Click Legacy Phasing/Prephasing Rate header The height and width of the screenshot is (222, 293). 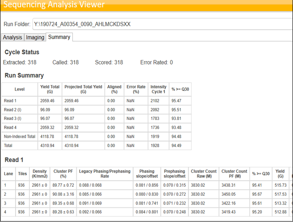105,174
